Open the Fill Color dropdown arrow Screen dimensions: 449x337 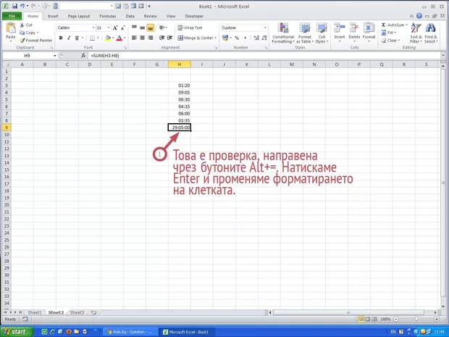[x=113, y=38]
